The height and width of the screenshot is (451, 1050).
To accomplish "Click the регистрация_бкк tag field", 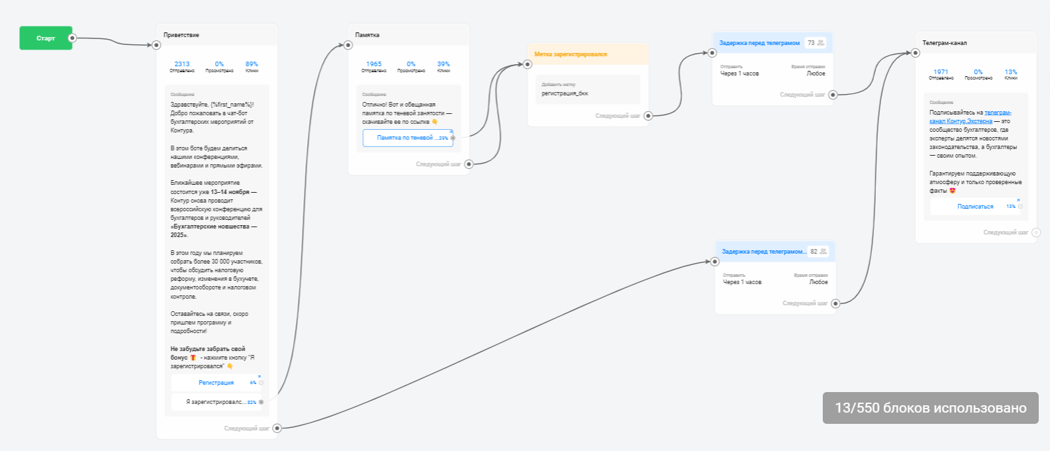I will click(x=588, y=90).
